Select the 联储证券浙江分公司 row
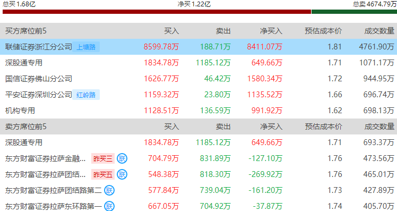 tap(198, 47)
